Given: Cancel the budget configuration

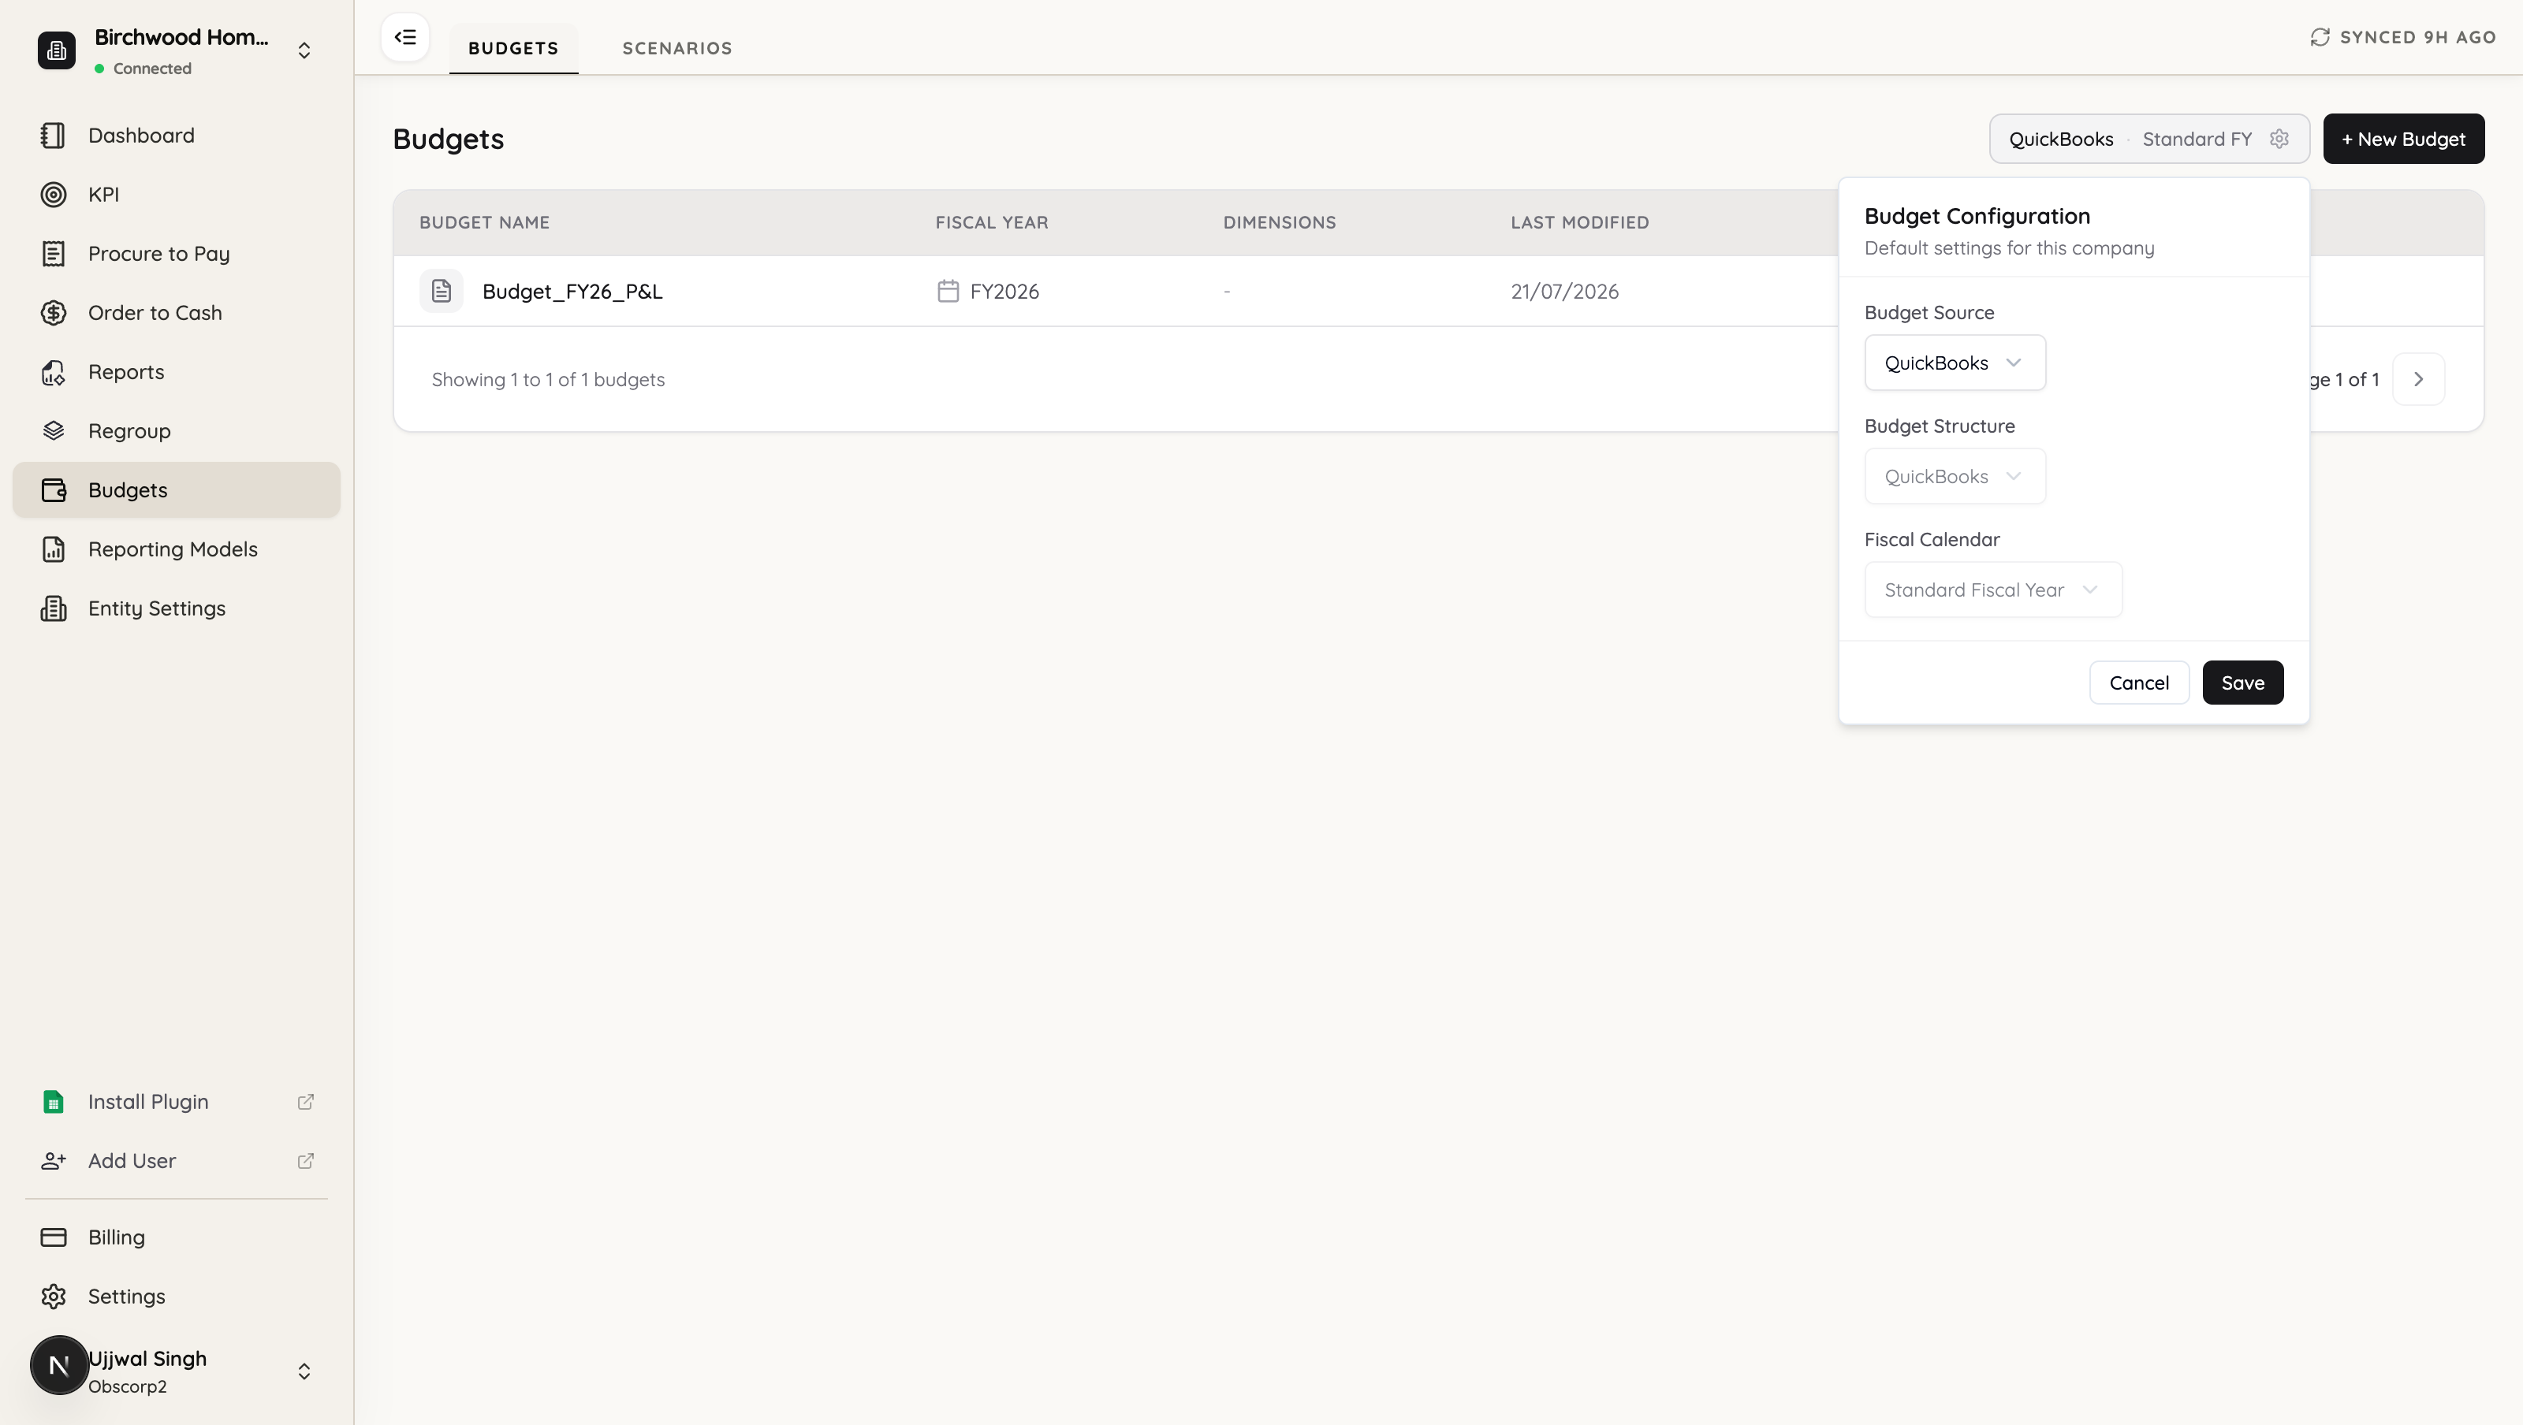Looking at the screenshot, I should (2139, 683).
